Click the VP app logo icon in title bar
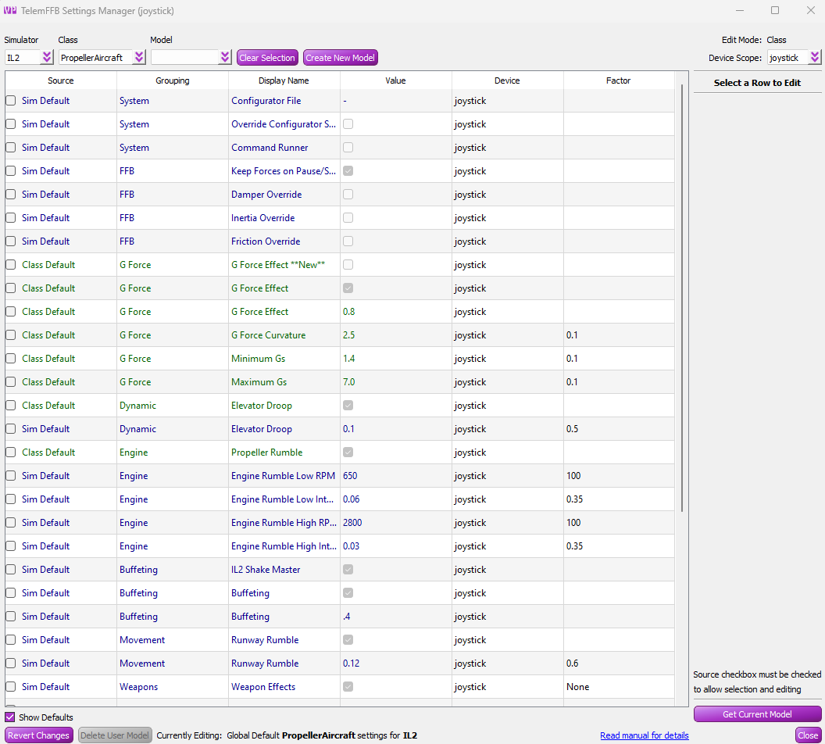This screenshot has width=825, height=744. [x=10, y=10]
